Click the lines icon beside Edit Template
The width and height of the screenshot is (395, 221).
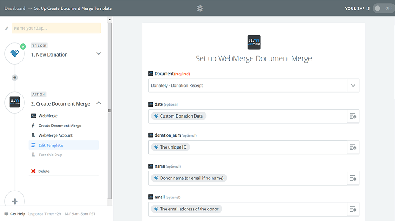click(33, 145)
